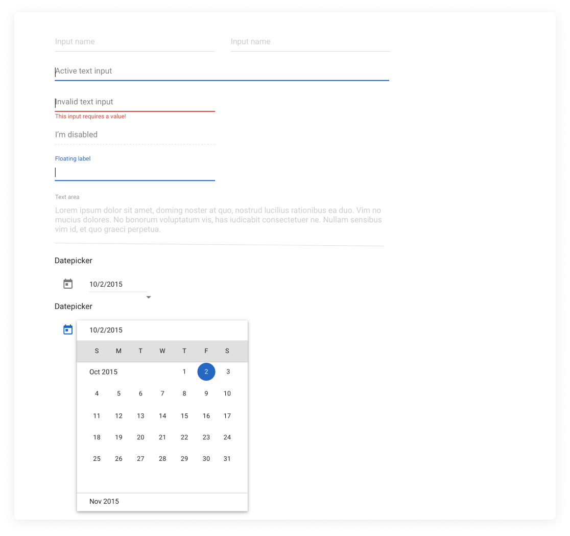
Task: Pick October 10 in the calendar
Action: click(x=227, y=393)
